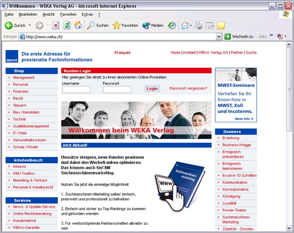Click the Stop page loading icon
This screenshot has width=294, height=233.
(x=56, y=26)
